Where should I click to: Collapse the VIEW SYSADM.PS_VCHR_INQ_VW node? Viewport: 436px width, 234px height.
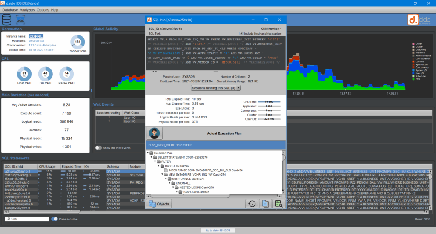162,174
